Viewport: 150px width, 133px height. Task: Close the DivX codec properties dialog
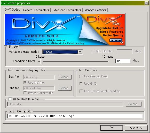pyautogui.click(x=146, y=3)
